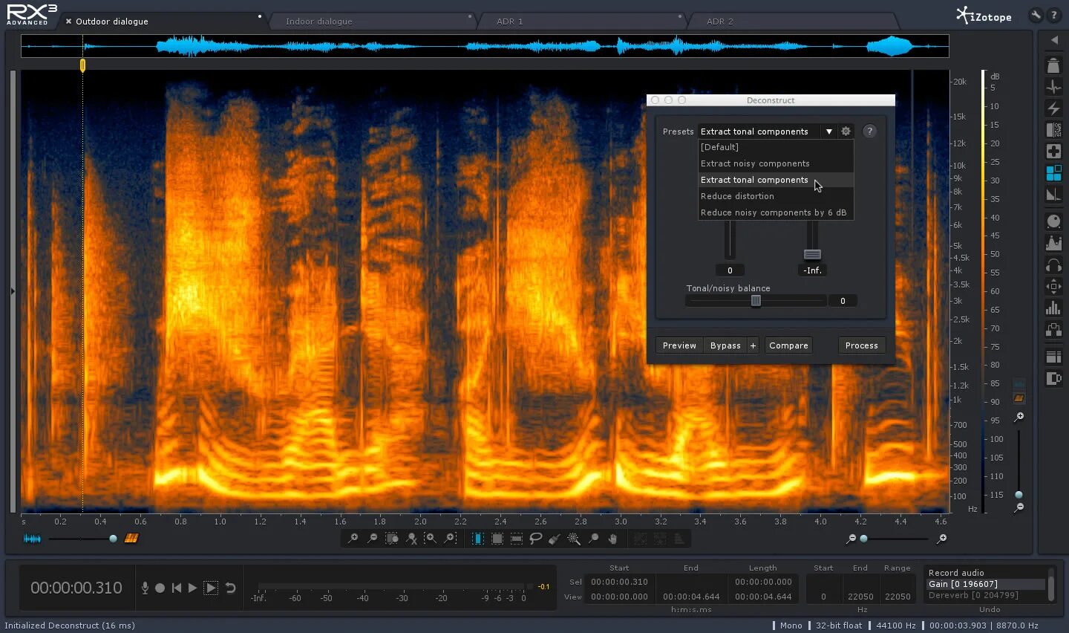Select Gain [0 196607] in undo history
1069x633 pixels.
point(986,584)
